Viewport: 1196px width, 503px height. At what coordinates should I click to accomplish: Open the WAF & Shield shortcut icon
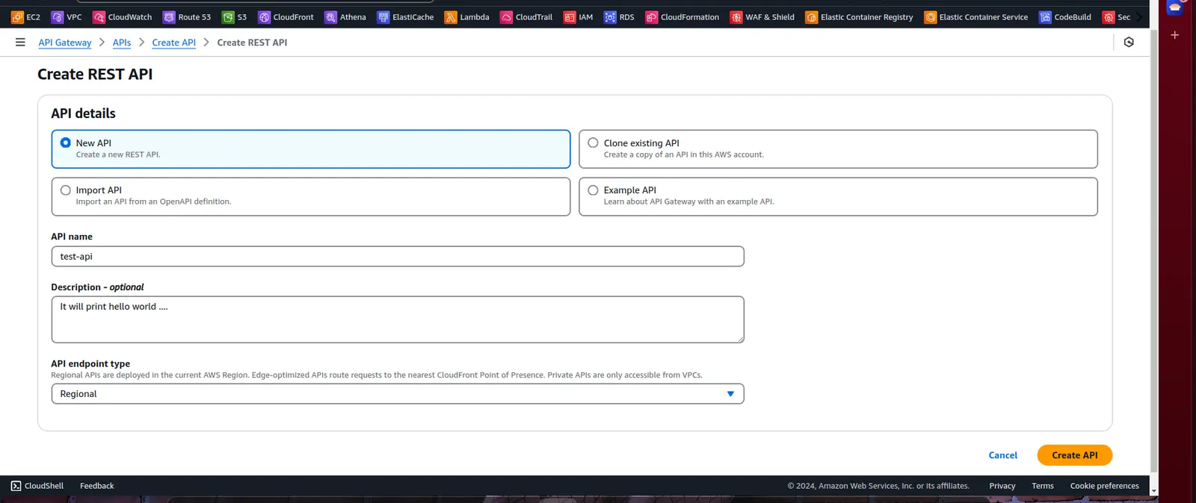click(x=736, y=17)
